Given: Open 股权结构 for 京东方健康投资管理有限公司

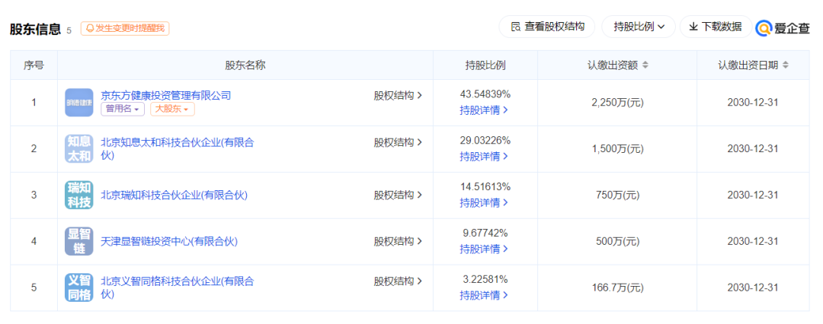Looking at the screenshot, I should click(x=398, y=95).
